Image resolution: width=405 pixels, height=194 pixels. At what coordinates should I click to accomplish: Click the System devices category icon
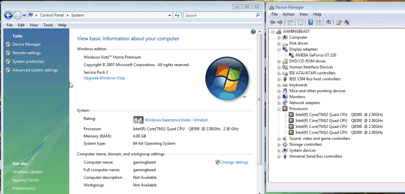point(285,150)
